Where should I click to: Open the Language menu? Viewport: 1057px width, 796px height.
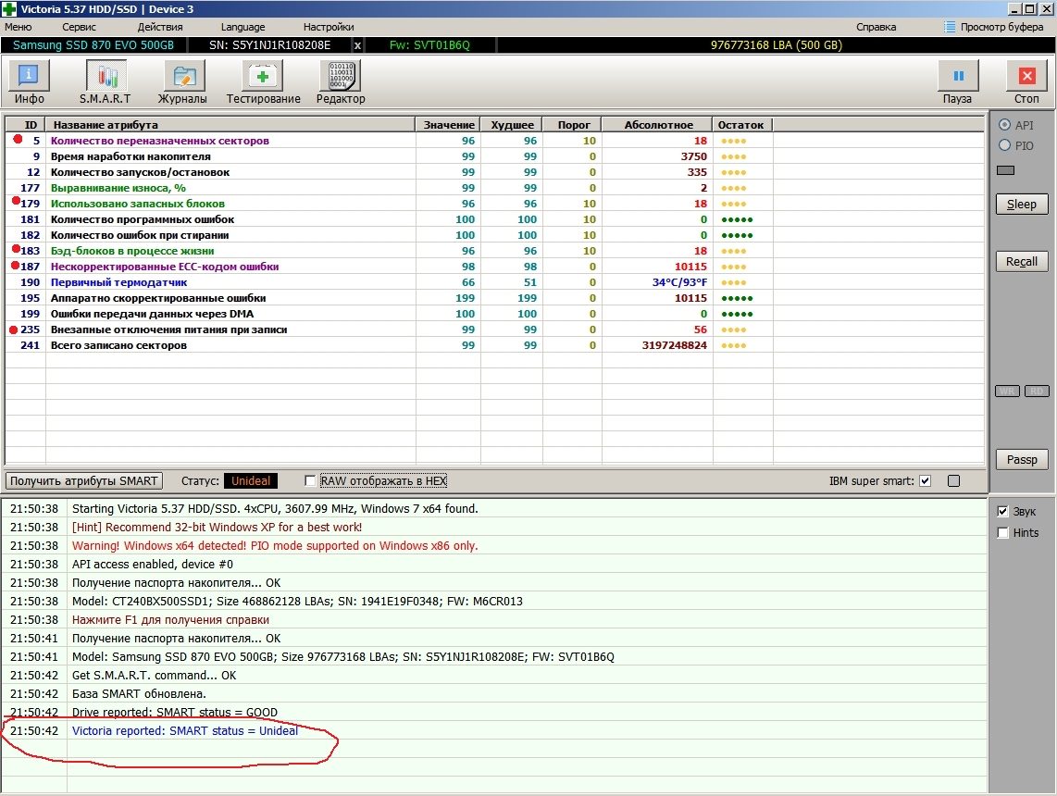click(x=242, y=27)
